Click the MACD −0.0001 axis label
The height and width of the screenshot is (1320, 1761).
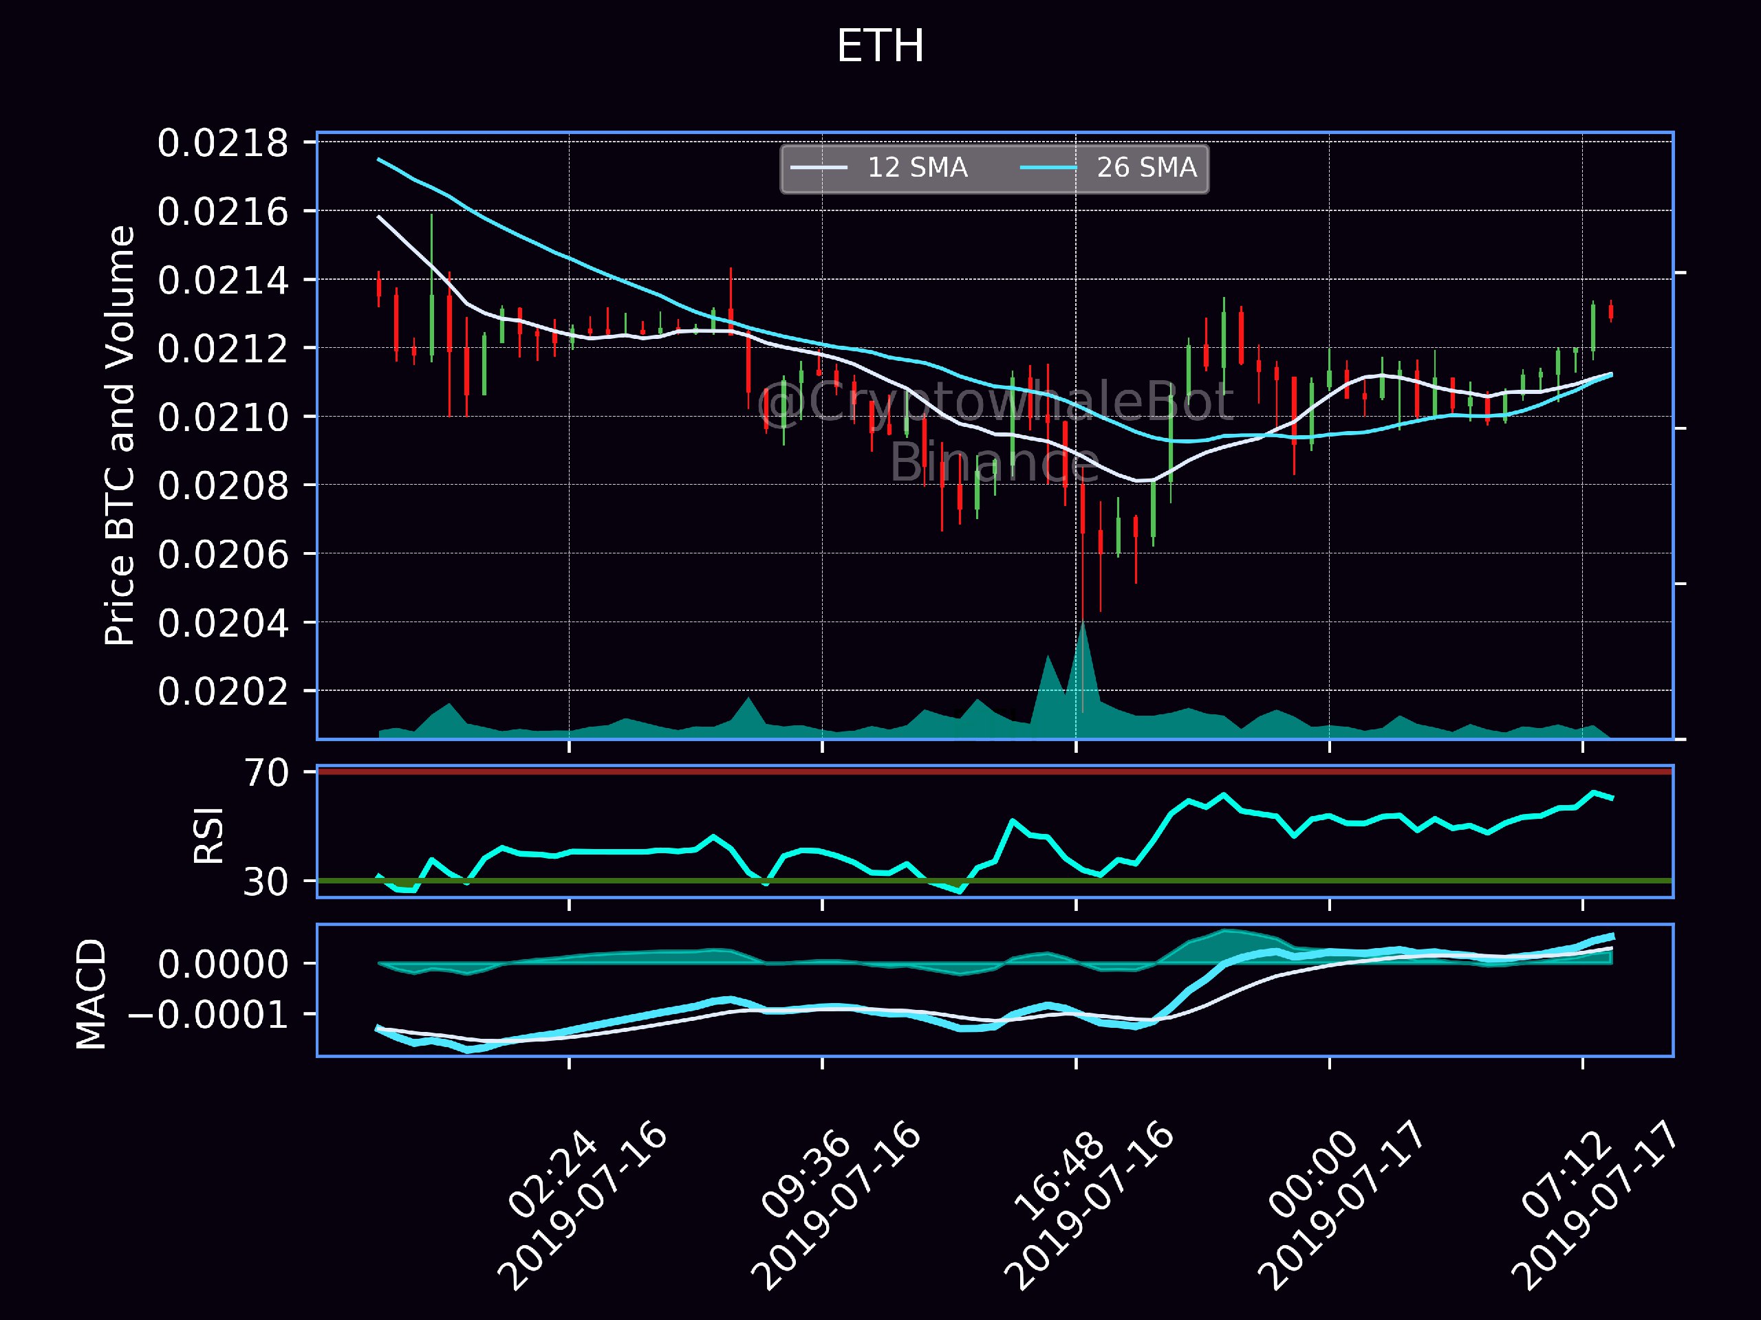[x=208, y=1015]
